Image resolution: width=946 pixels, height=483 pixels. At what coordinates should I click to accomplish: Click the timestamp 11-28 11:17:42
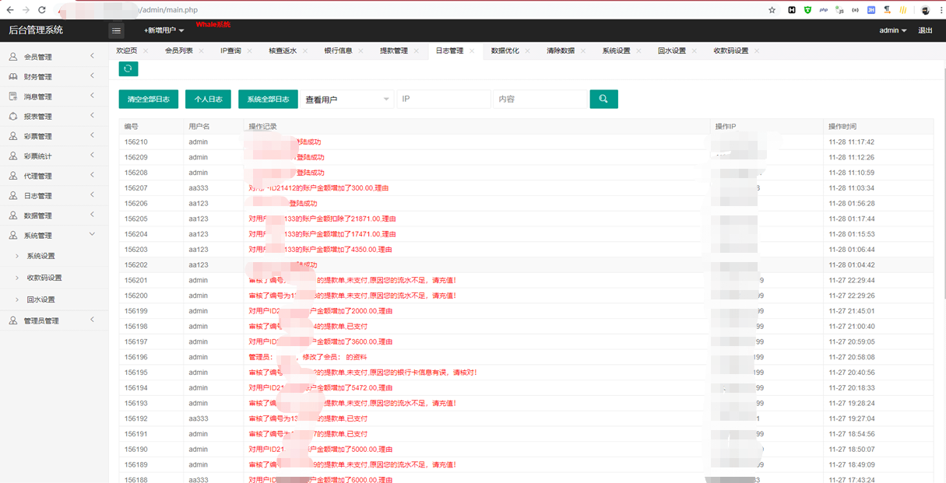point(852,142)
